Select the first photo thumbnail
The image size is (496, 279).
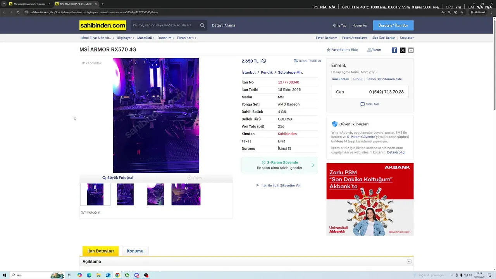[x=95, y=195]
